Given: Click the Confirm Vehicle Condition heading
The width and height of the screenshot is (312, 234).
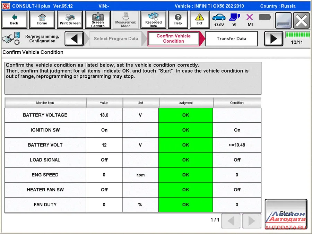Looking at the screenshot, I should coord(33,52).
